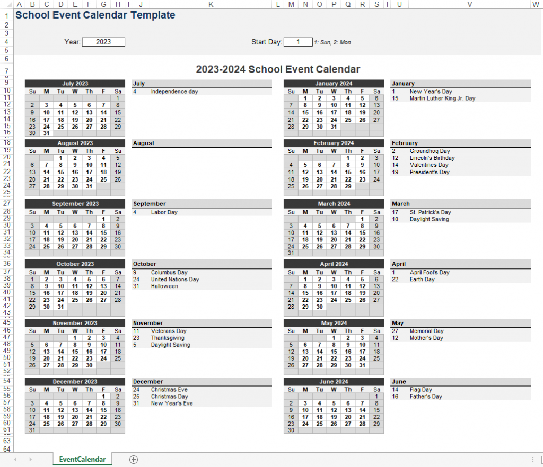
Task: Click the New sheet plus icon
Action: pos(134,460)
